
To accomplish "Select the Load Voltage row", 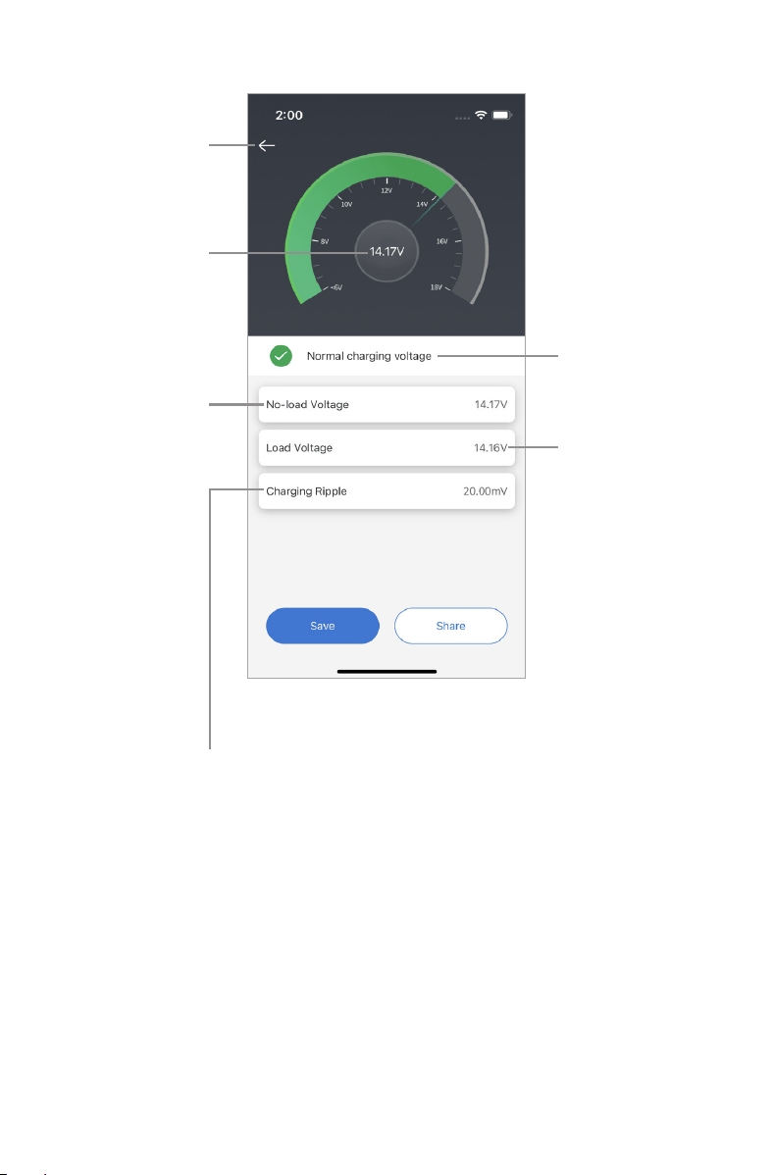I will click(x=386, y=448).
